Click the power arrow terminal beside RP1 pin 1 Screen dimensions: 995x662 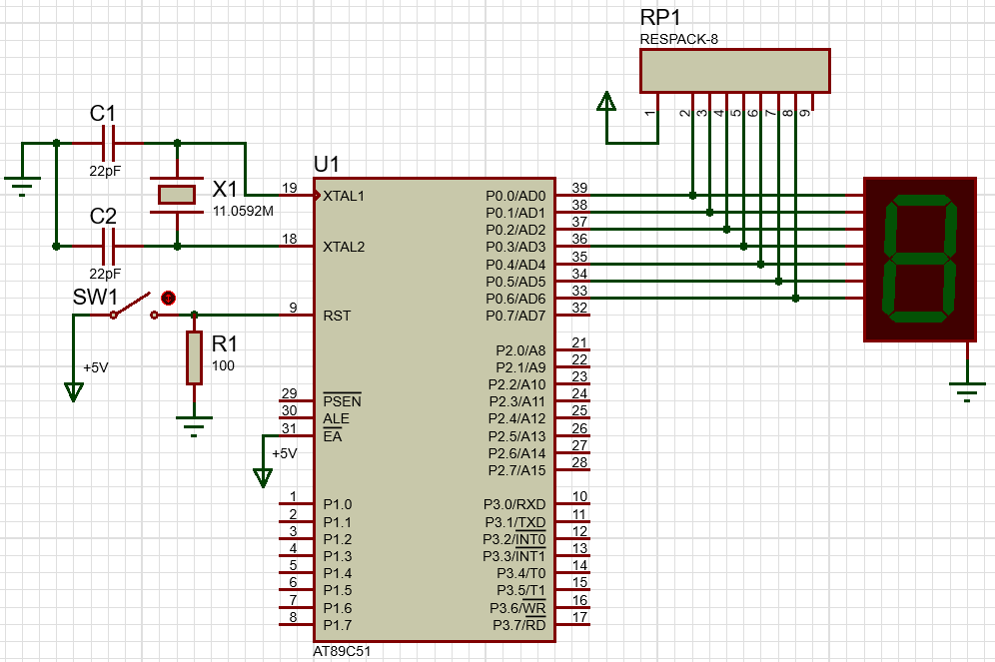(x=606, y=102)
